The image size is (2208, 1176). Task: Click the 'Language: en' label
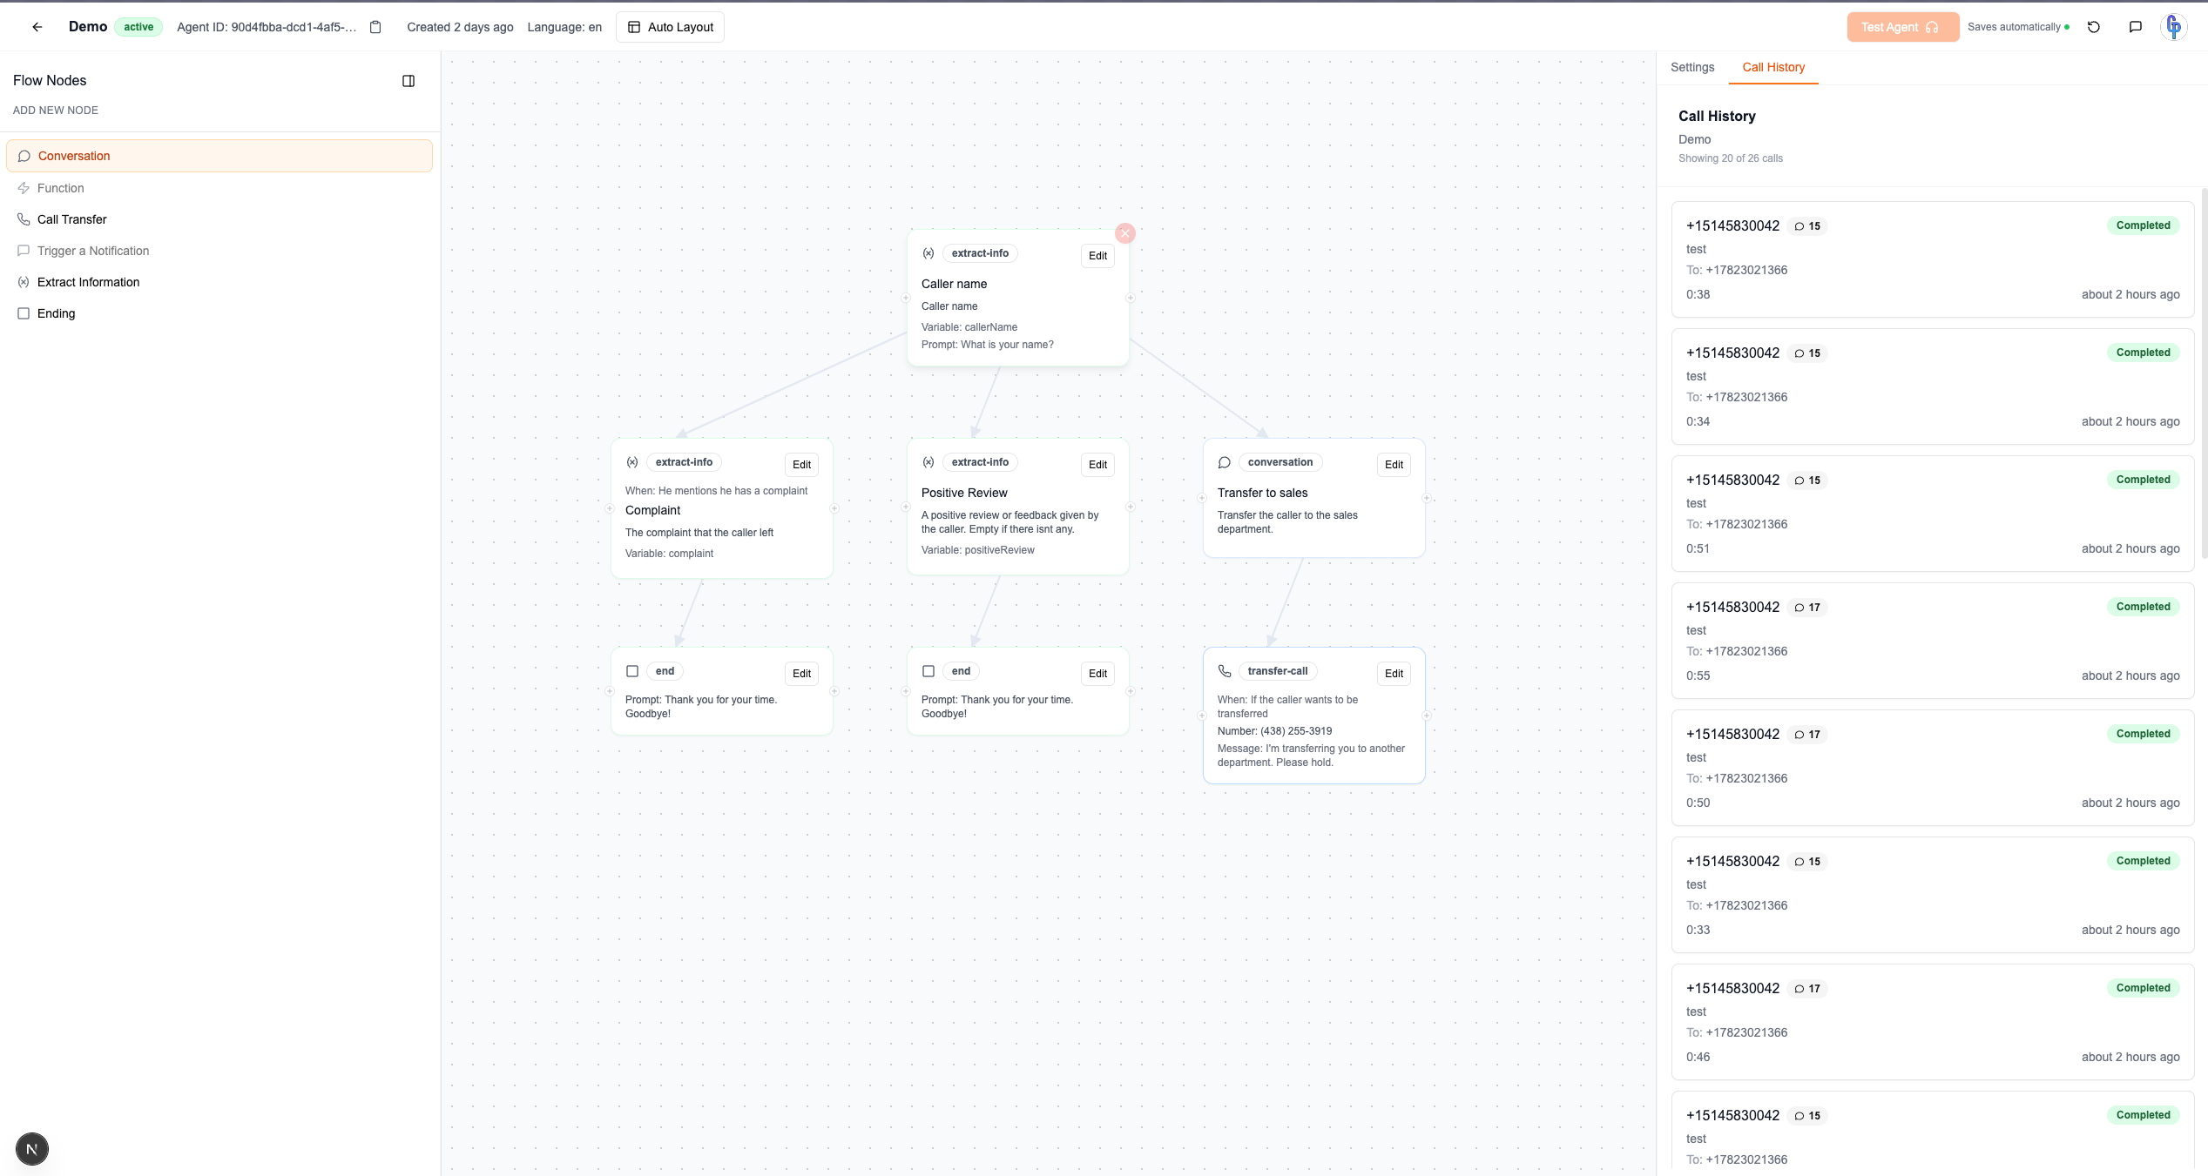(x=564, y=27)
